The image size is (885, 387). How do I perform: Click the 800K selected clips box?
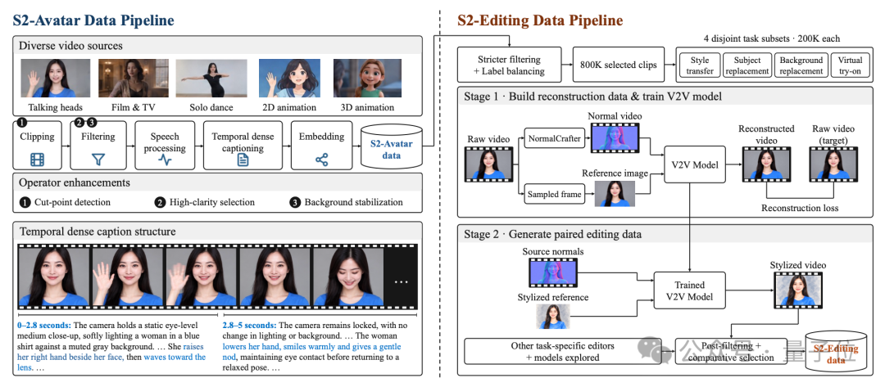619,65
